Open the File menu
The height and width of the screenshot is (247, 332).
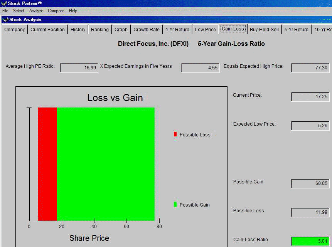(5, 11)
